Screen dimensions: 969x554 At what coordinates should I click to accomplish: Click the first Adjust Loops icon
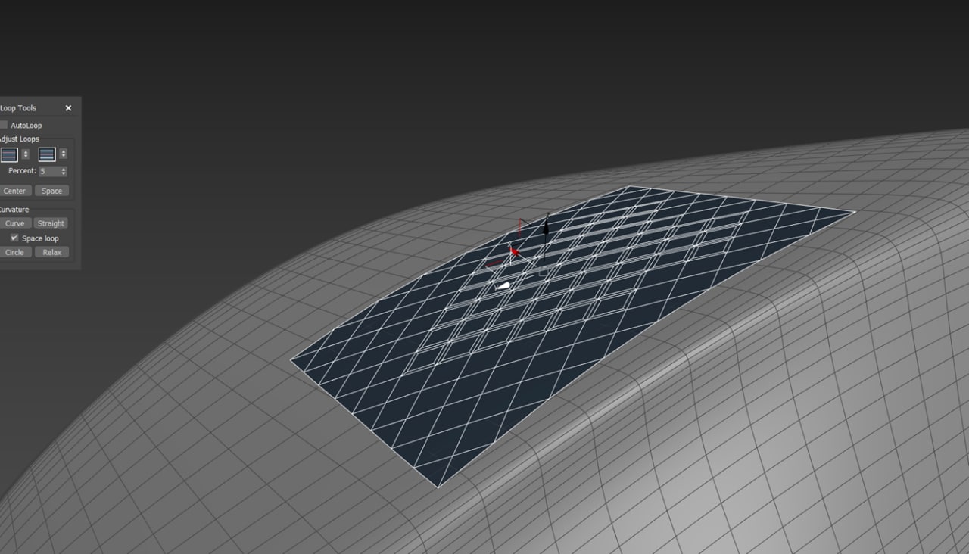click(x=8, y=154)
